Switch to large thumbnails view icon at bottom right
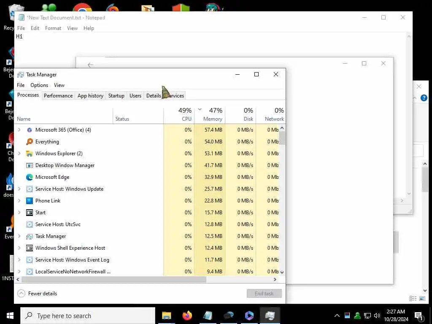This screenshot has height=324, width=432. pos(422,298)
